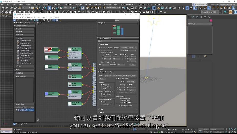Image resolution: width=237 pixels, height=134 pixels.
Task: Open the Megascans menu
Action: click(107, 4)
